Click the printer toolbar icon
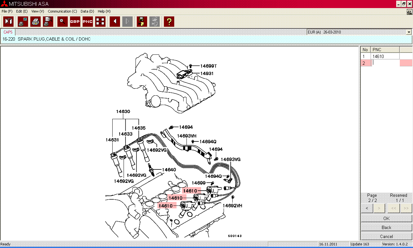 [35, 22]
